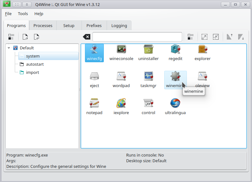Sort icons descending in toolbar

pos(241,37)
